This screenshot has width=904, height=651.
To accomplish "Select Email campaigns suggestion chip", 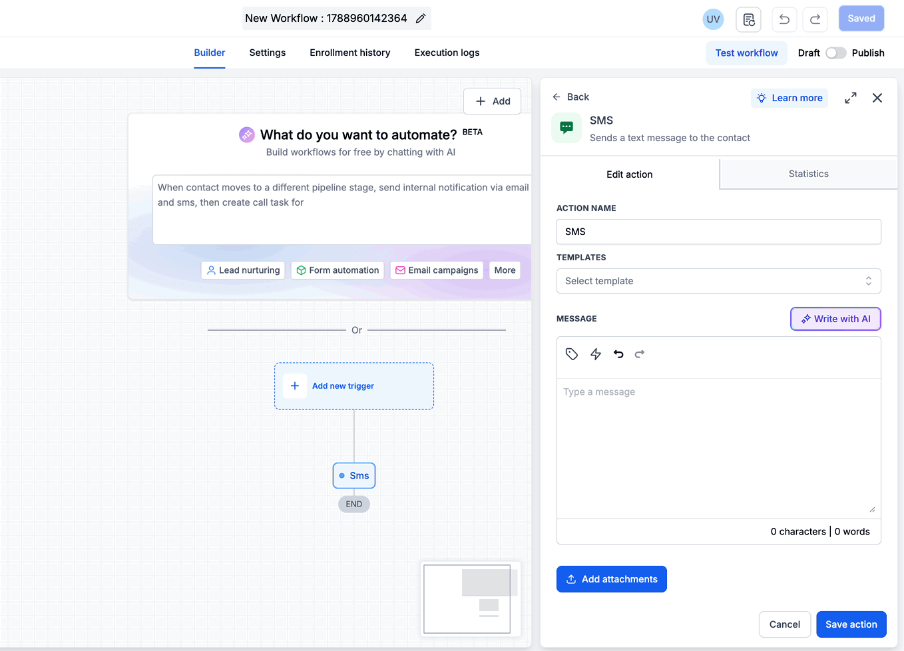I will pyautogui.click(x=437, y=270).
